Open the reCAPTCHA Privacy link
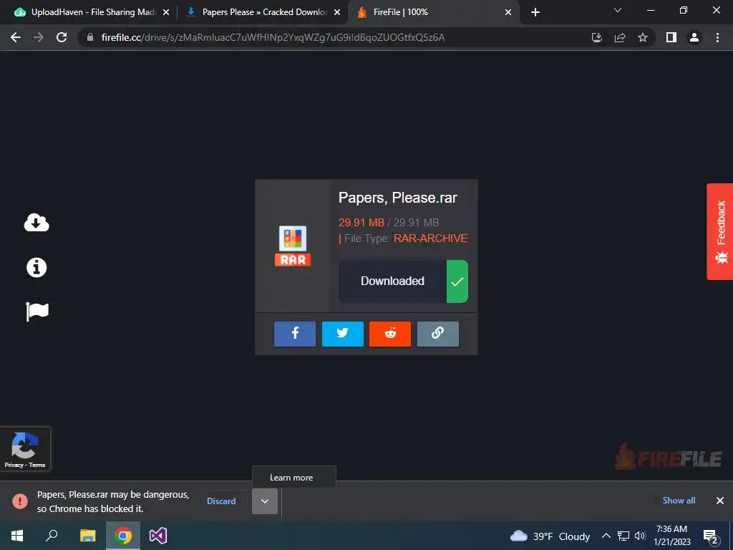The image size is (733, 550). [14, 465]
